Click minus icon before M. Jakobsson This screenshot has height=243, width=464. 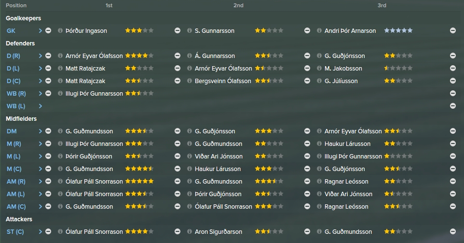point(307,69)
